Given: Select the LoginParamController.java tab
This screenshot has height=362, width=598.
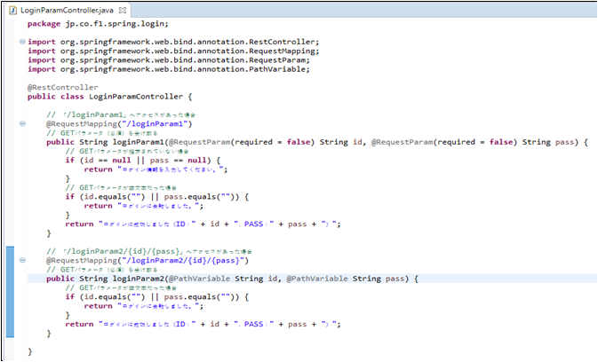Looking at the screenshot, I should [x=68, y=9].
